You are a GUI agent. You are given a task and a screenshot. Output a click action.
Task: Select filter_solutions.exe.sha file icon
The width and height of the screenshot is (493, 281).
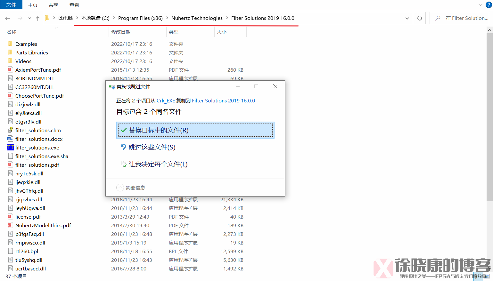10,156
